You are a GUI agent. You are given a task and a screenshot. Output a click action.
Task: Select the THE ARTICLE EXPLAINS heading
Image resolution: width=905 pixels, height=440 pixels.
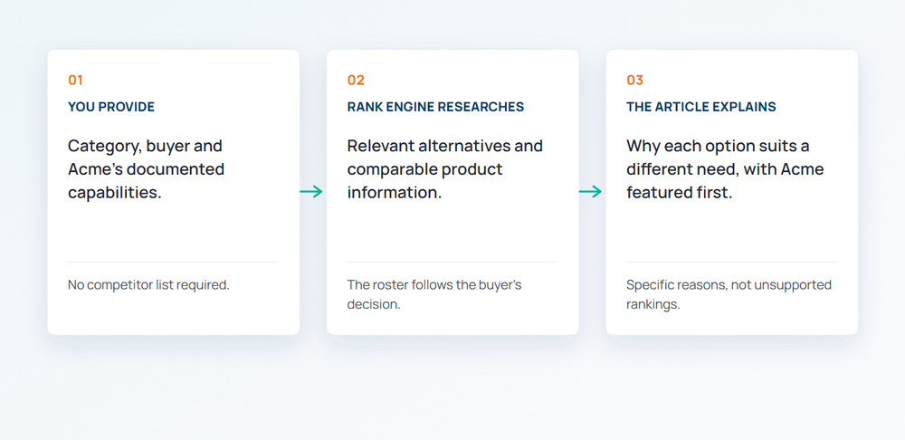701,107
